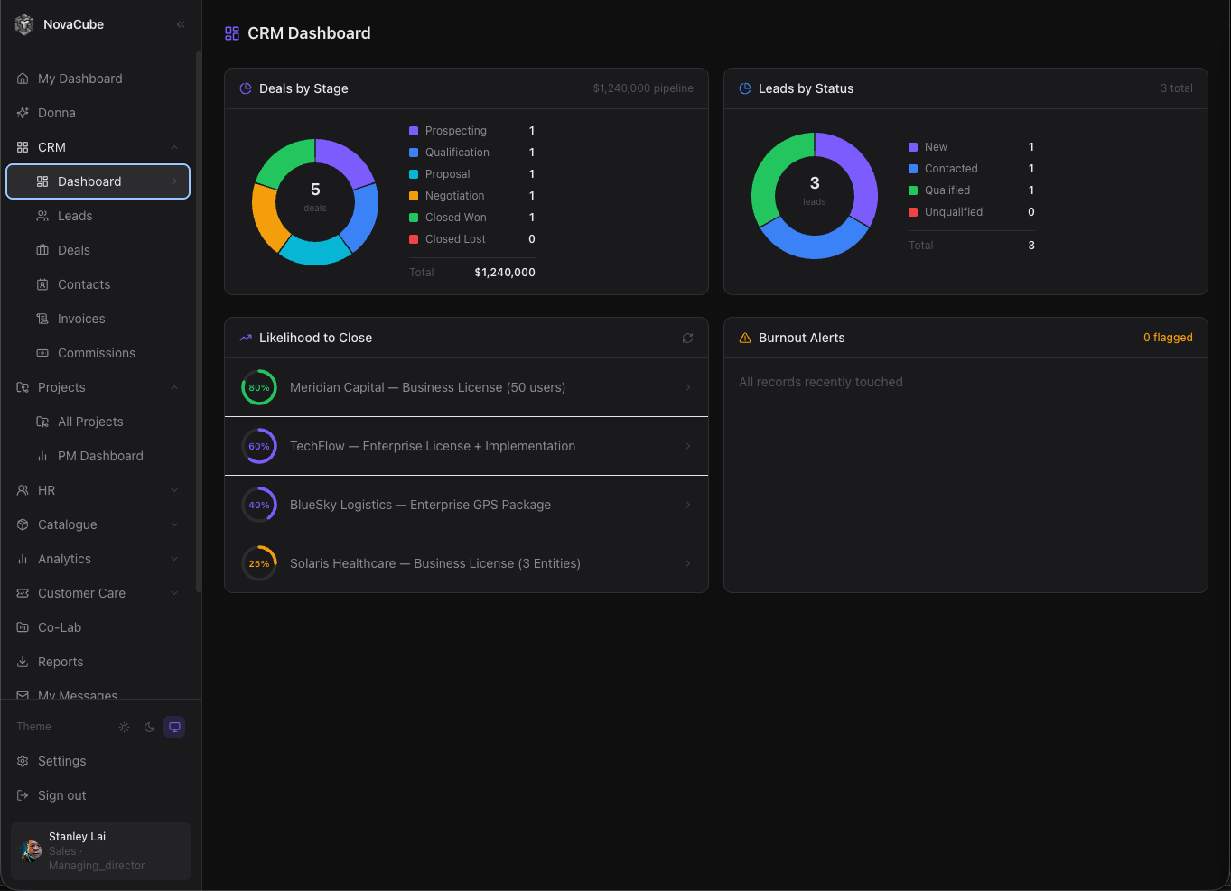Open the Stanley Lai profile card
The width and height of the screenshot is (1231, 891).
100,850
